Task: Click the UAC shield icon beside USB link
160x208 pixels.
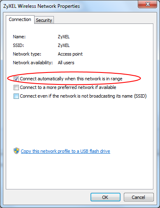Action: click(x=16, y=151)
